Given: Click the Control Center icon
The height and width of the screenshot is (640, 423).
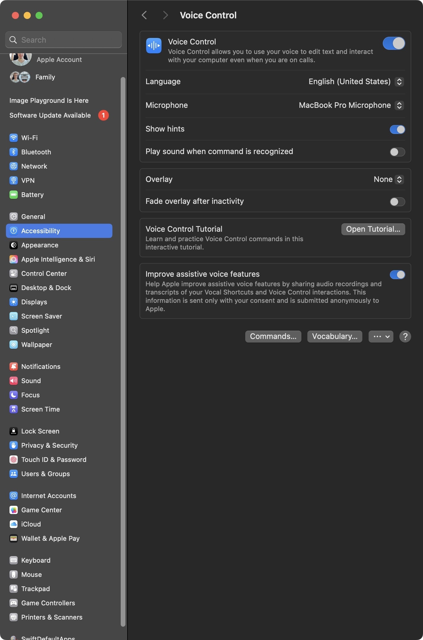Looking at the screenshot, I should [x=14, y=273].
